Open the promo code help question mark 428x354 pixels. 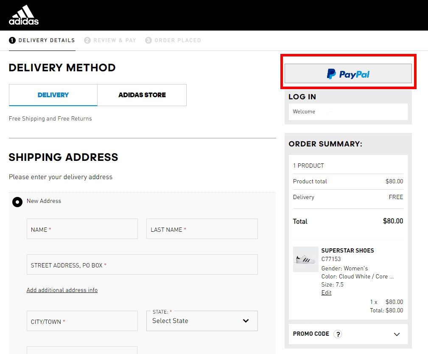pos(338,334)
